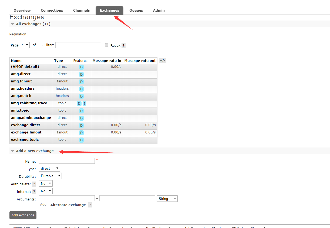This screenshot has width=330, height=228.
Task: Enable the Regex checkbox
Action: pyautogui.click(x=107, y=45)
